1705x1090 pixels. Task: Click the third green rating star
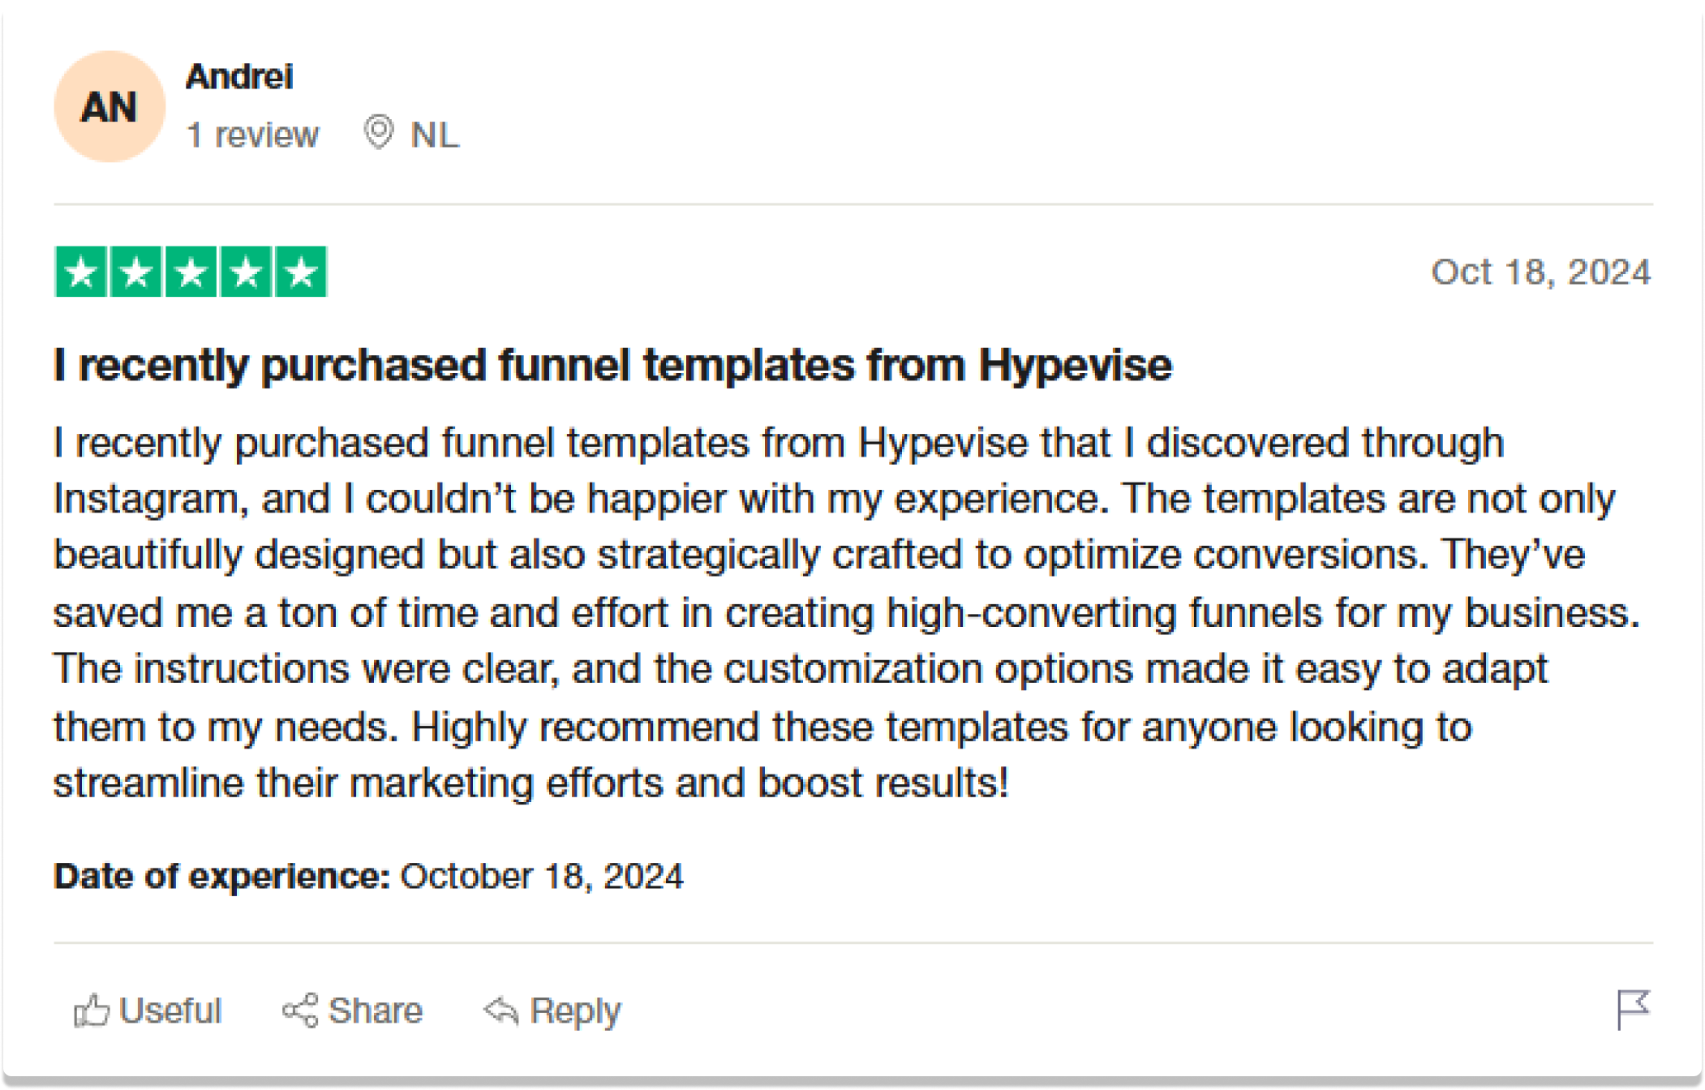tap(191, 272)
